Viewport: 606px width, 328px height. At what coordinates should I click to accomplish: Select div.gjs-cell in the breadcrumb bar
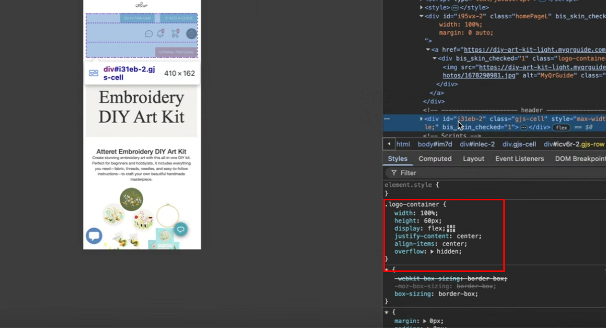click(519, 144)
